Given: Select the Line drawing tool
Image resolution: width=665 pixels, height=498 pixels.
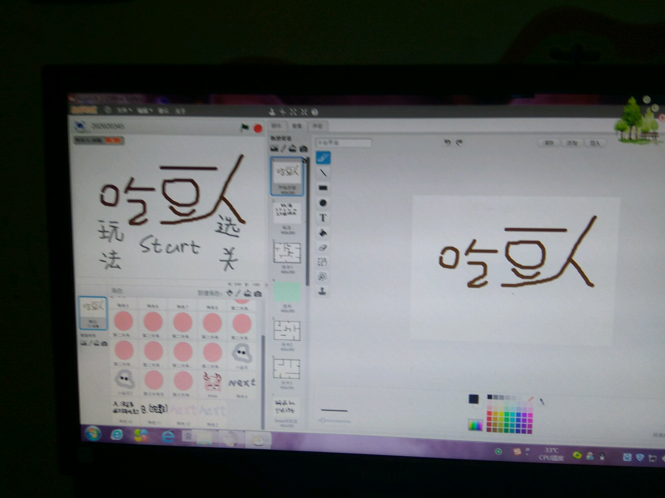Looking at the screenshot, I should click(x=323, y=173).
